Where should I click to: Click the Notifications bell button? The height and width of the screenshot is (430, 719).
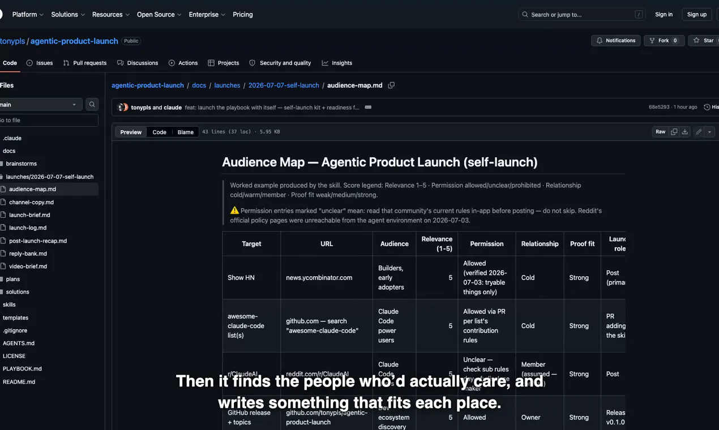[x=616, y=41]
